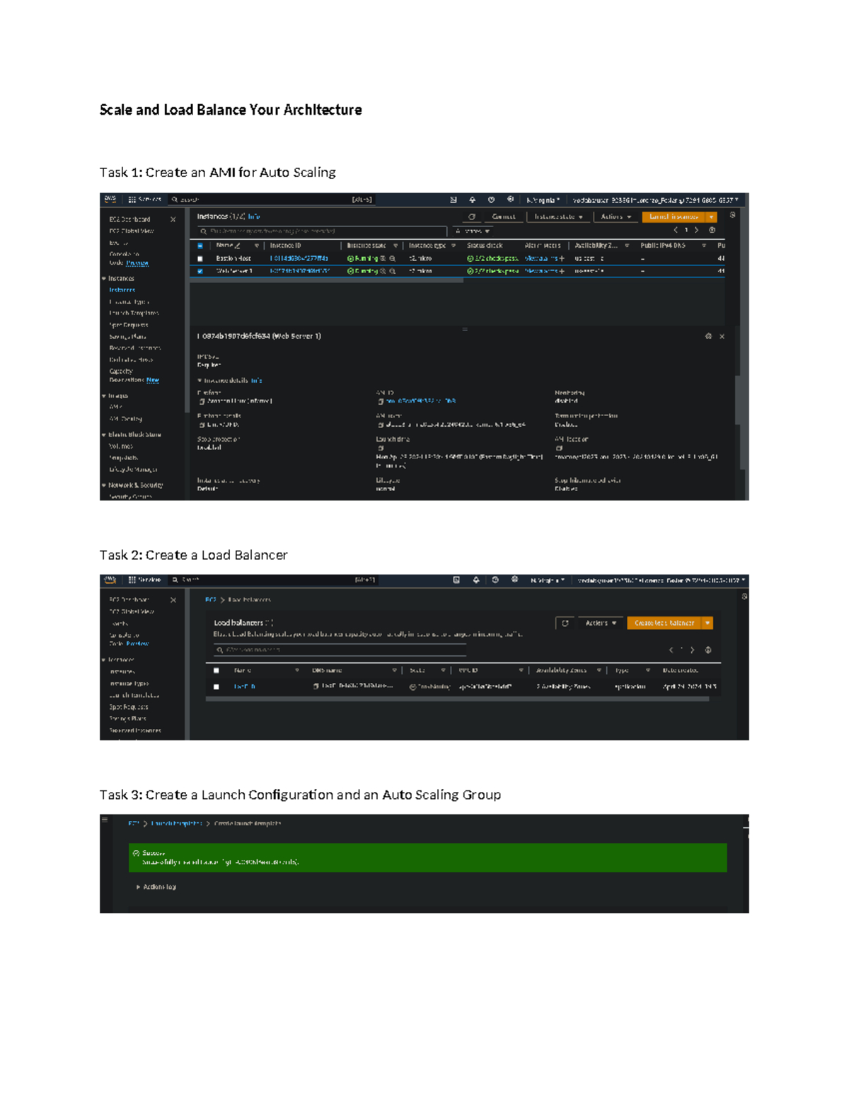Copy the AMI ID using the copy icon
The height and width of the screenshot is (1099, 849).
[x=381, y=401]
